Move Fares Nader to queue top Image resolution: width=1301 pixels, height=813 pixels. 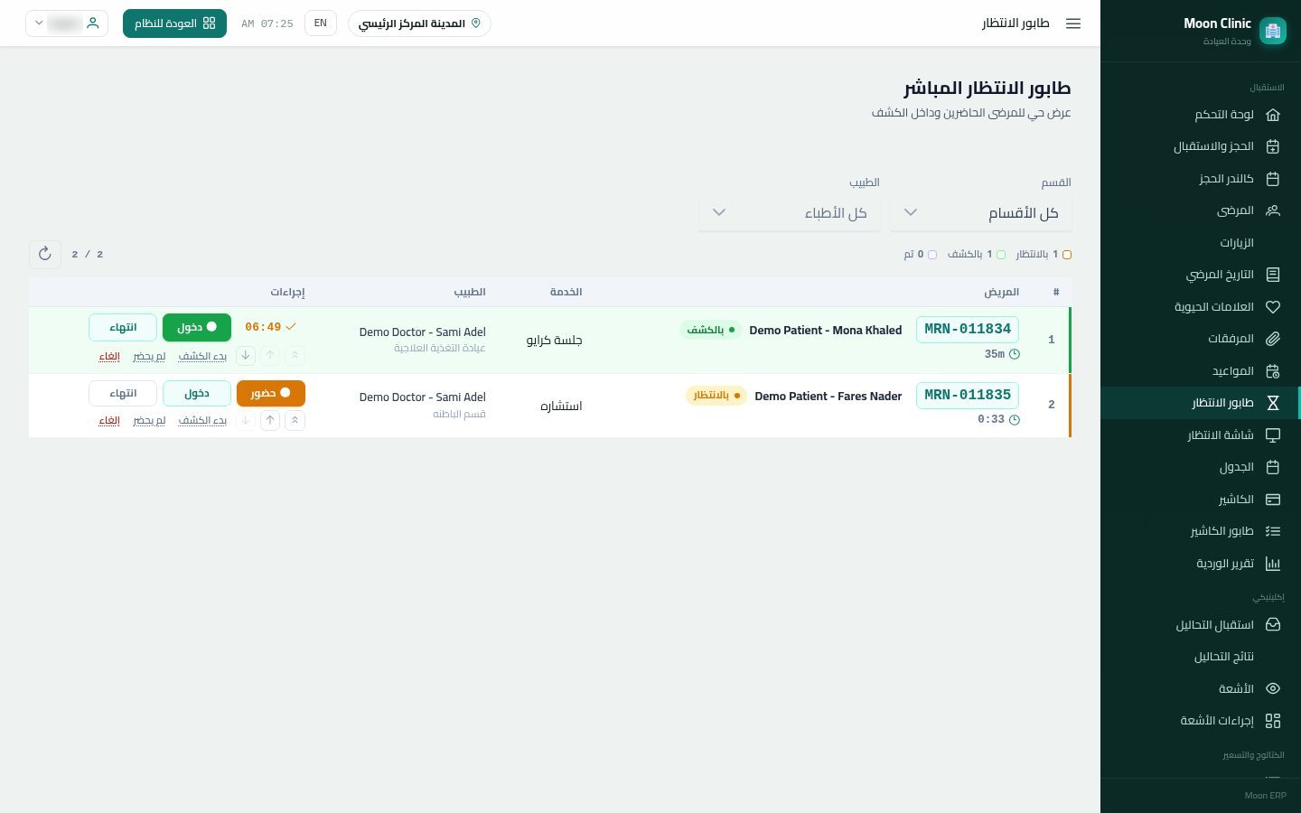click(x=295, y=420)
